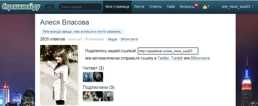Select the sprashivai.ru profile link field
The image size is (258, 106).
click(x=168, y=51)
